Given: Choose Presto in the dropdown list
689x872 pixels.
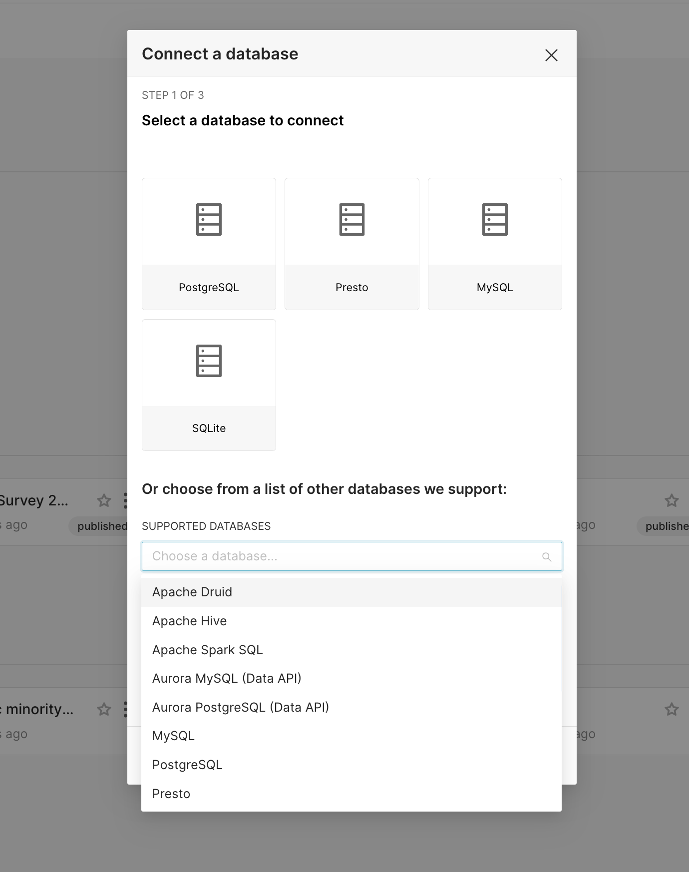Looking at the screenshot, I should 171,794.
